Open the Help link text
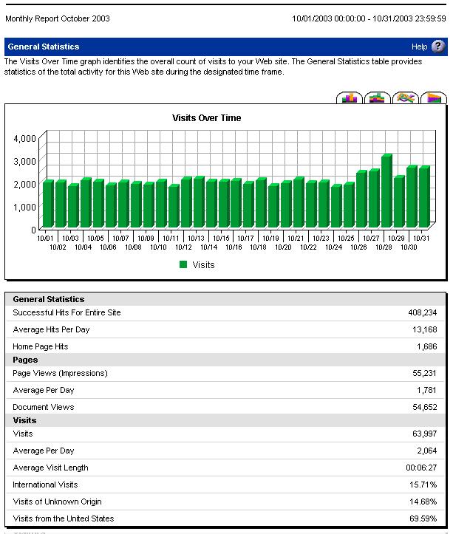The width and height of the screenshot is (453, 534). click(419, 47)
